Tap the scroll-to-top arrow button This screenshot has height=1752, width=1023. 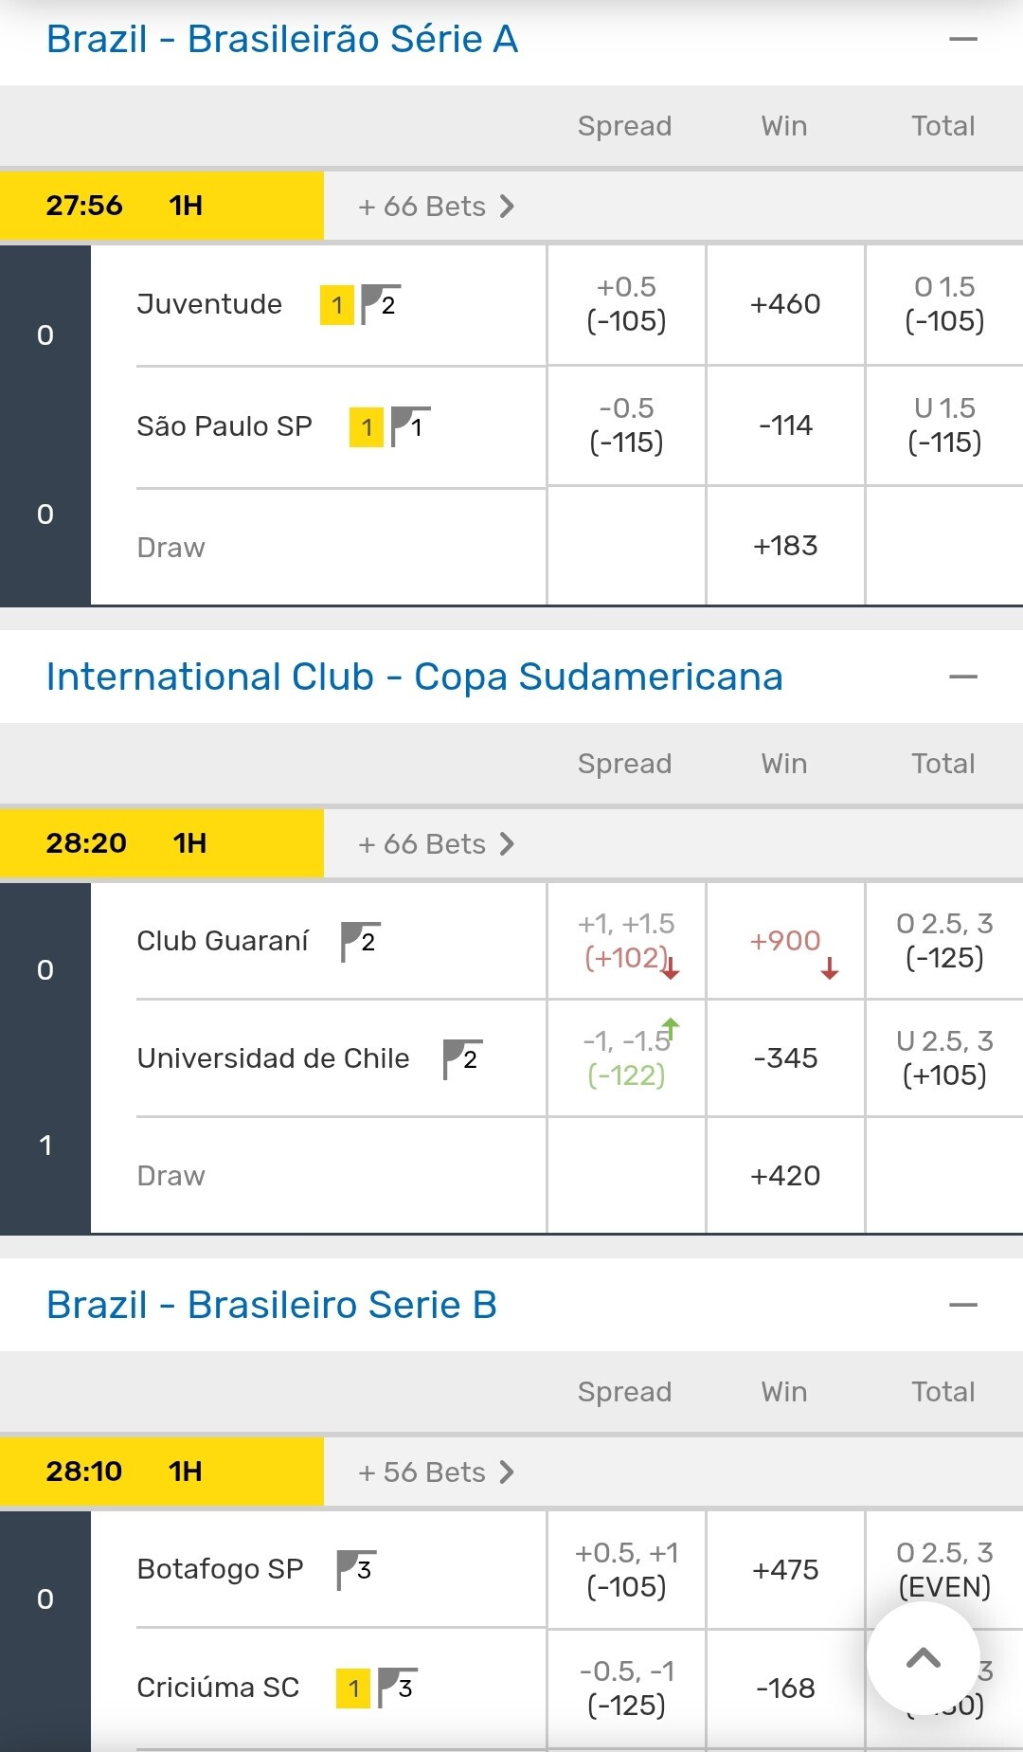point(923,1658)
